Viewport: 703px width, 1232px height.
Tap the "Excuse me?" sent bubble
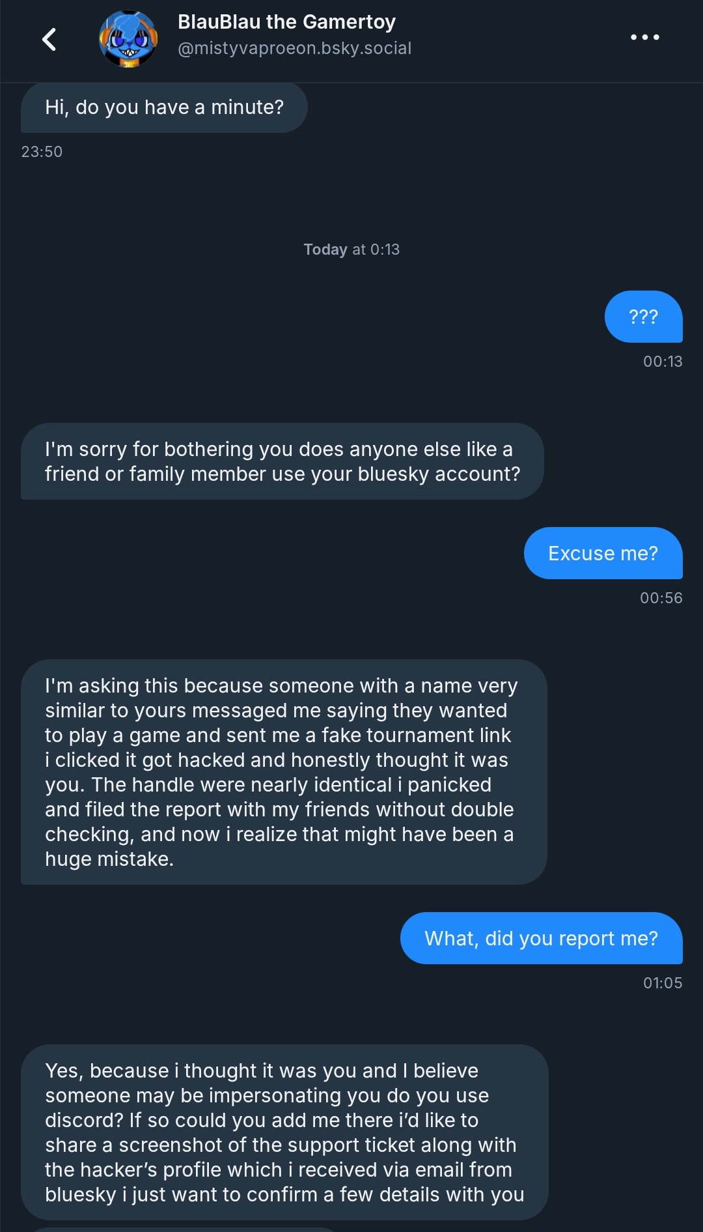coord(603,553)
